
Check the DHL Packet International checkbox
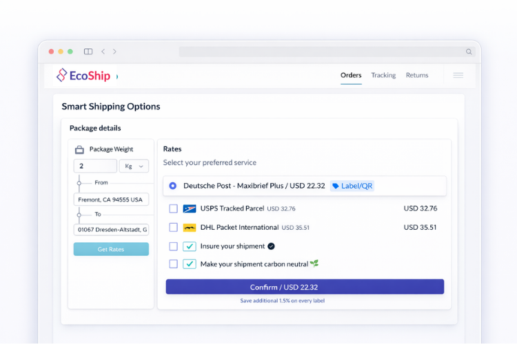pyautogui.click(x=174, y=228)
